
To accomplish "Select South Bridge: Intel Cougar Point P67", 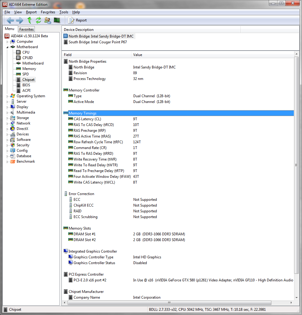I will (98, 42).
